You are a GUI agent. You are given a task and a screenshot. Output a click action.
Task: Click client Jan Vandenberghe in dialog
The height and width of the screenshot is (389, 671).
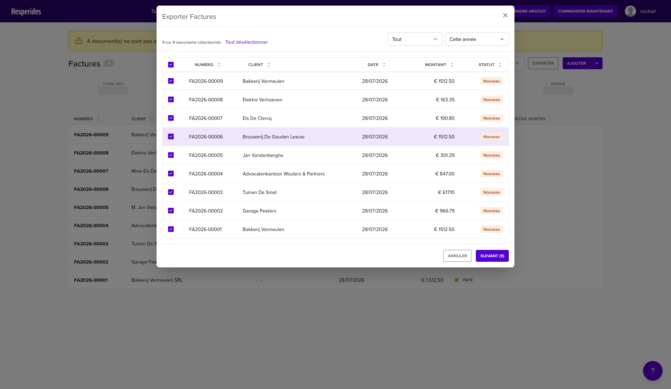(x=263, y=155)
